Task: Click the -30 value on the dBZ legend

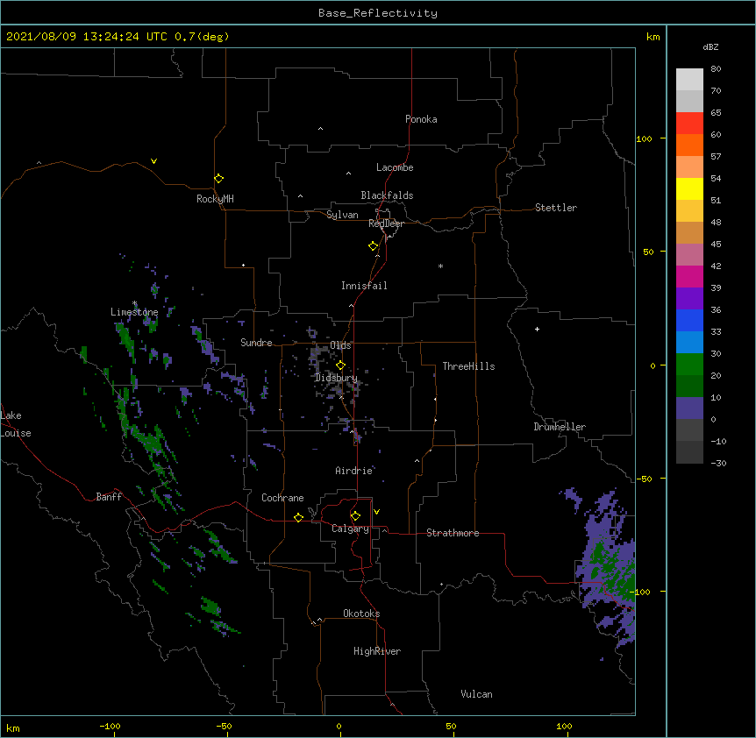Action: pyautogui.click(x=718, y=463)
